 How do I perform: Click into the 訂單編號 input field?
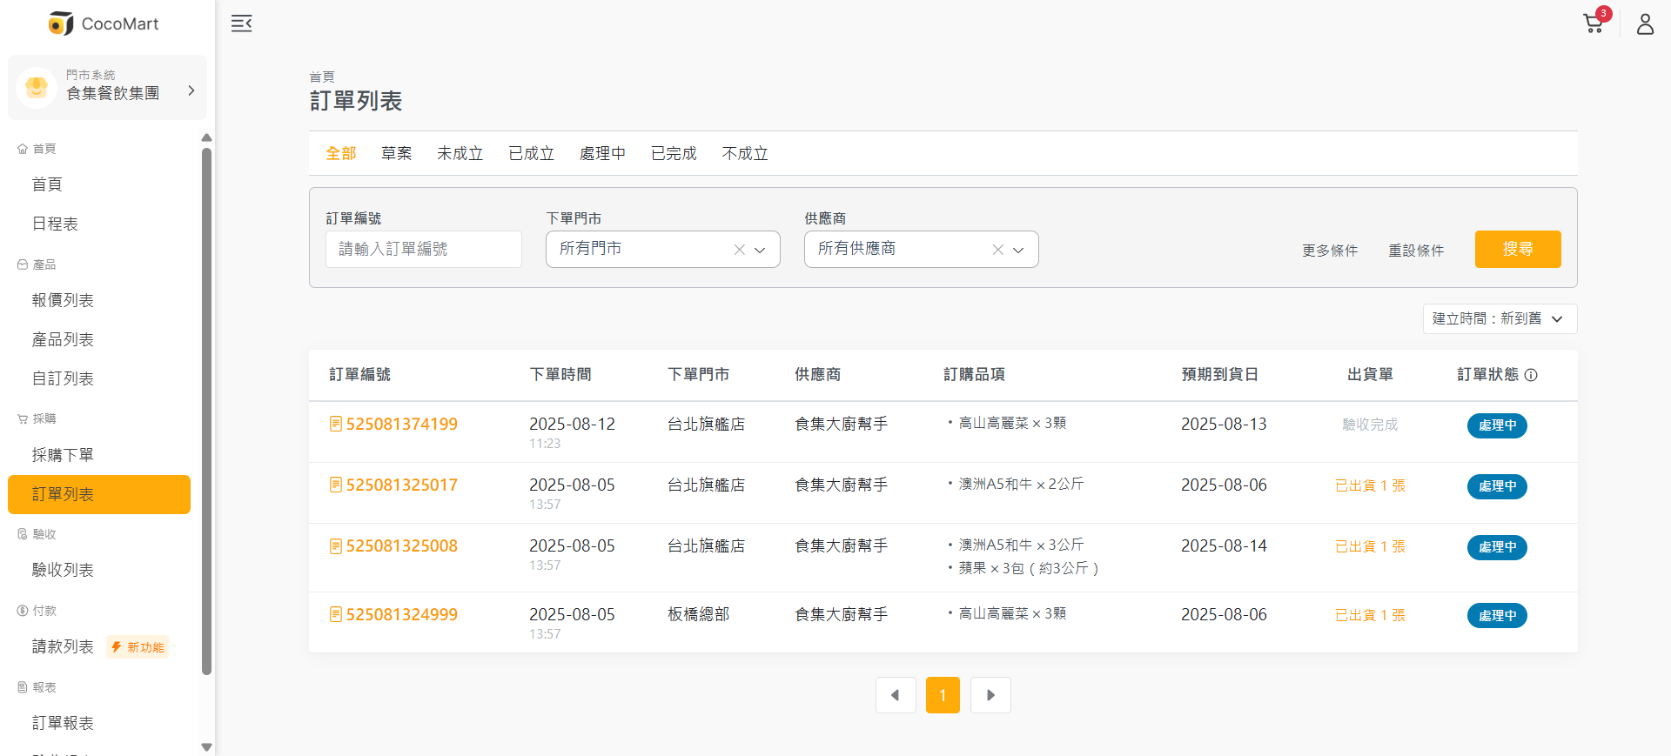[x=424, y=249]
